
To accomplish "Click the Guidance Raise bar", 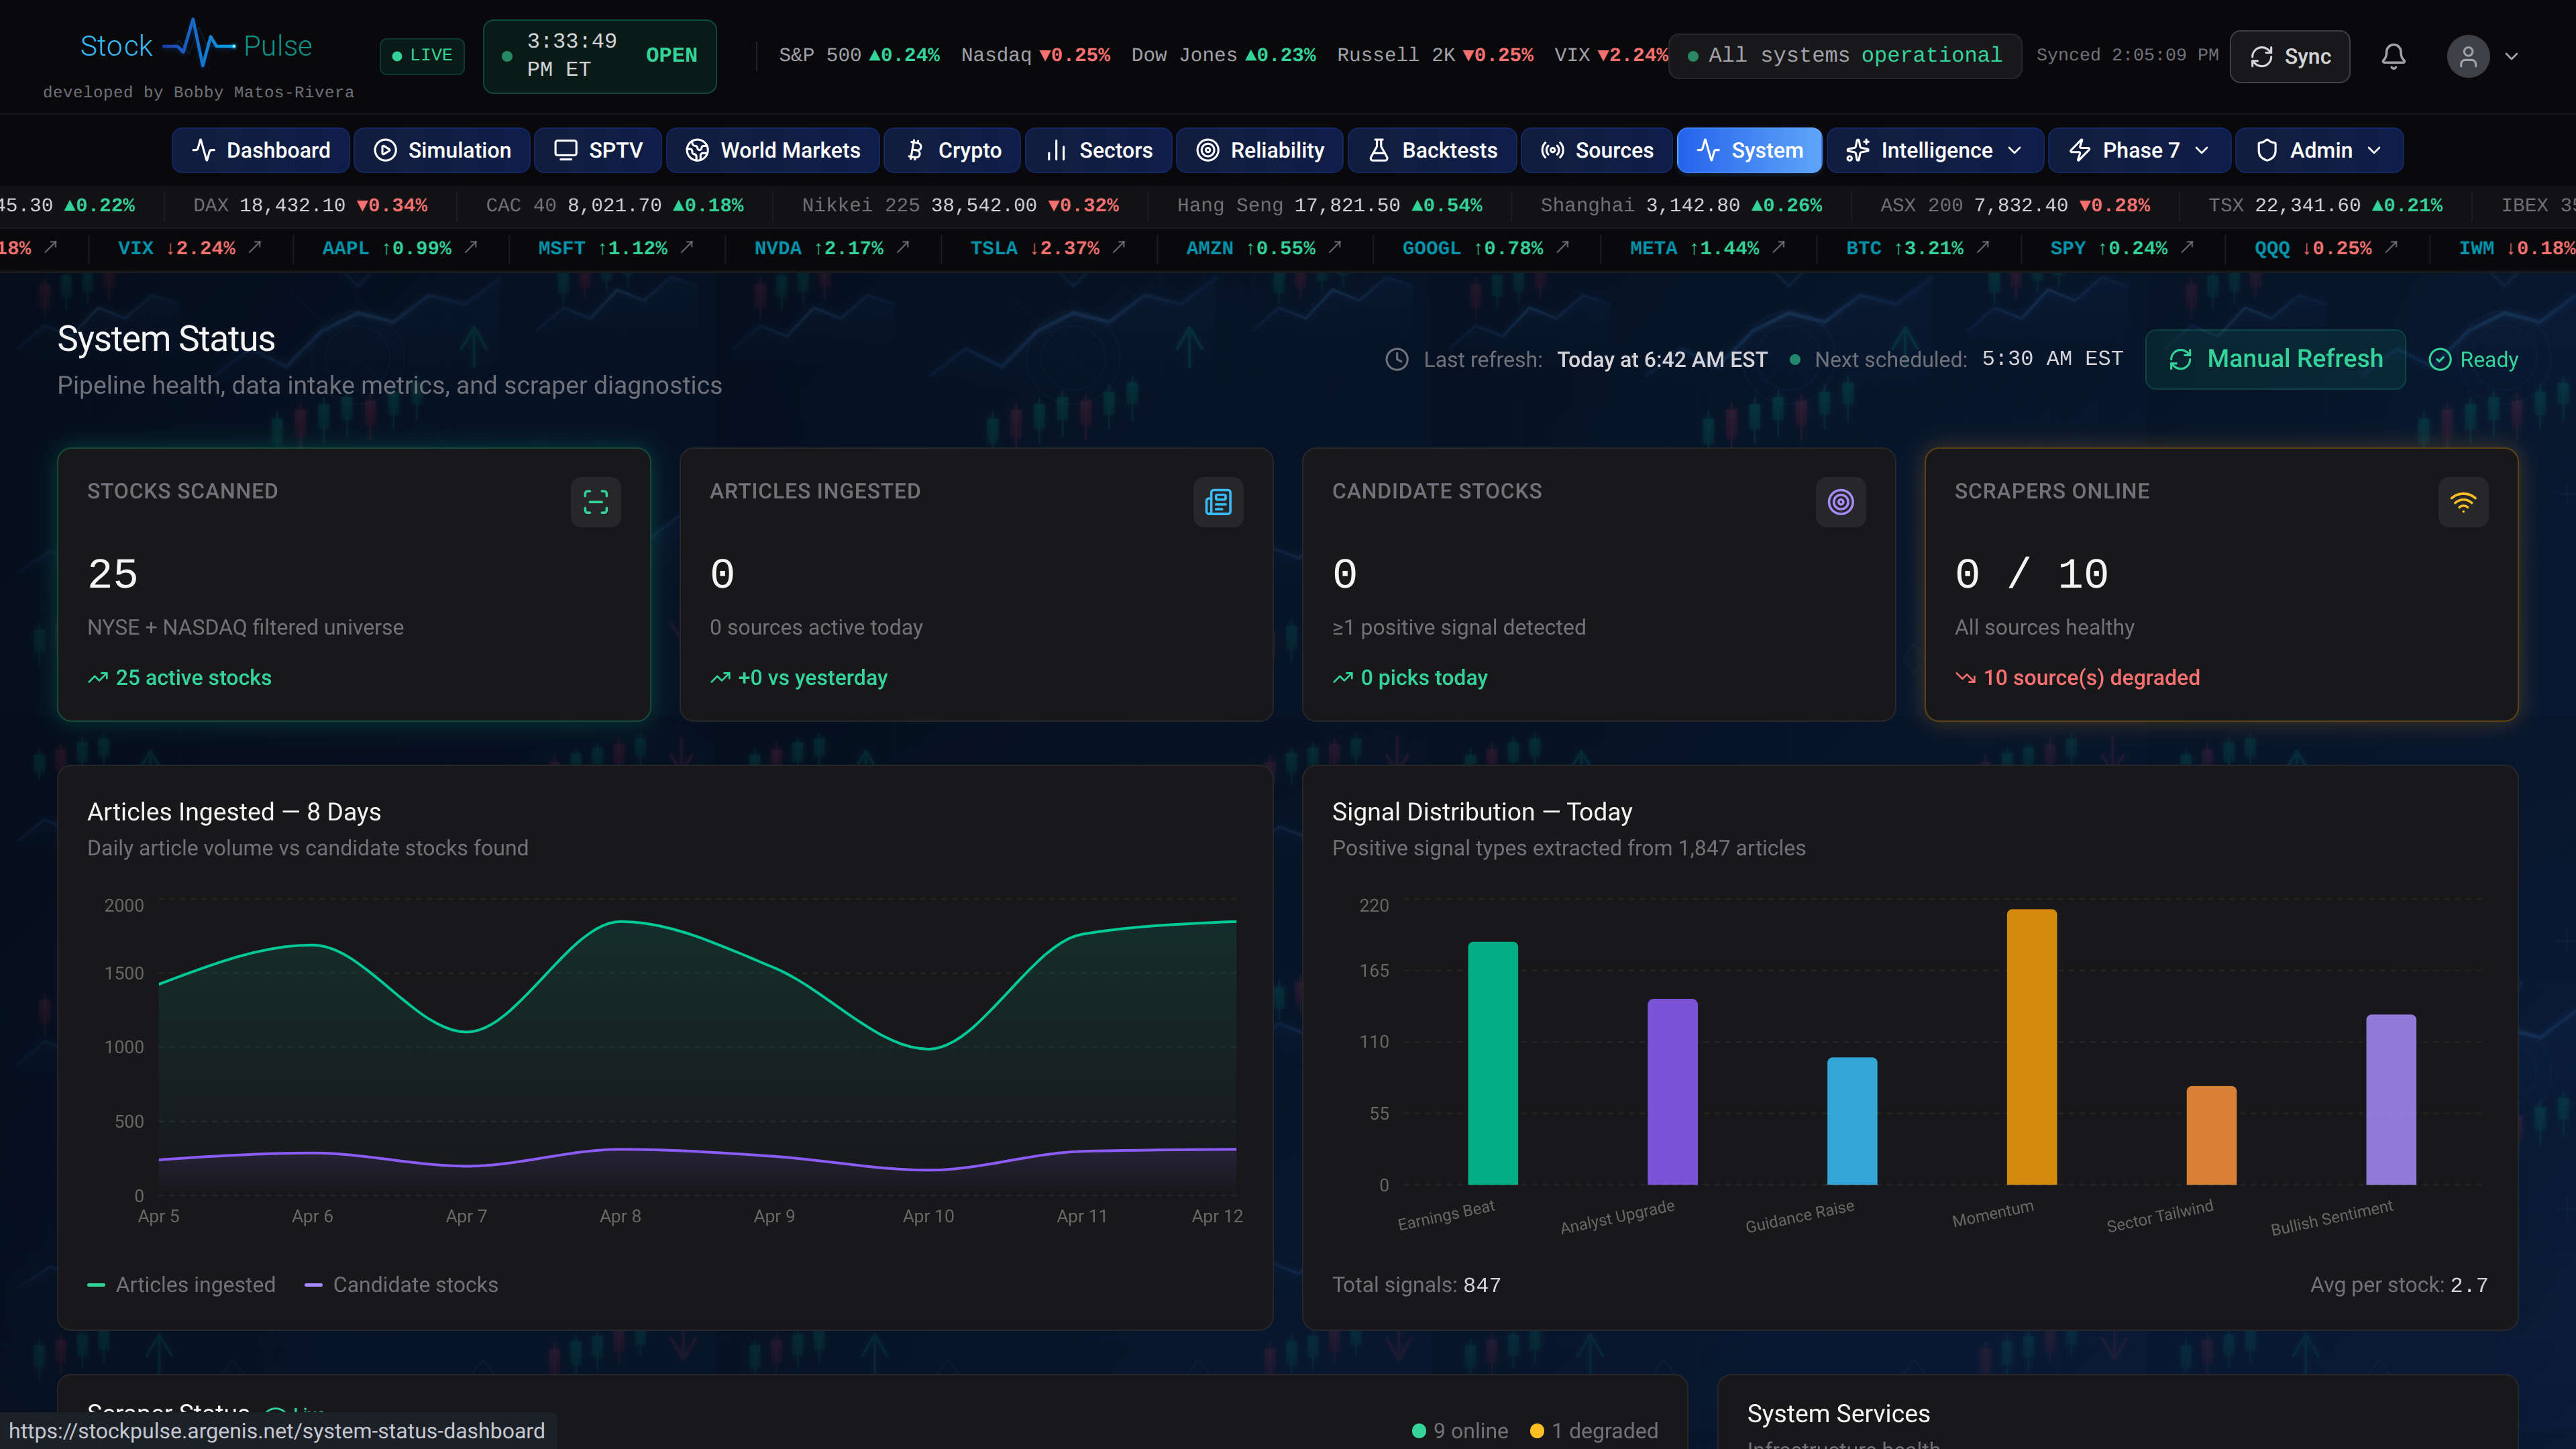I will (x=1852, y=1121).
